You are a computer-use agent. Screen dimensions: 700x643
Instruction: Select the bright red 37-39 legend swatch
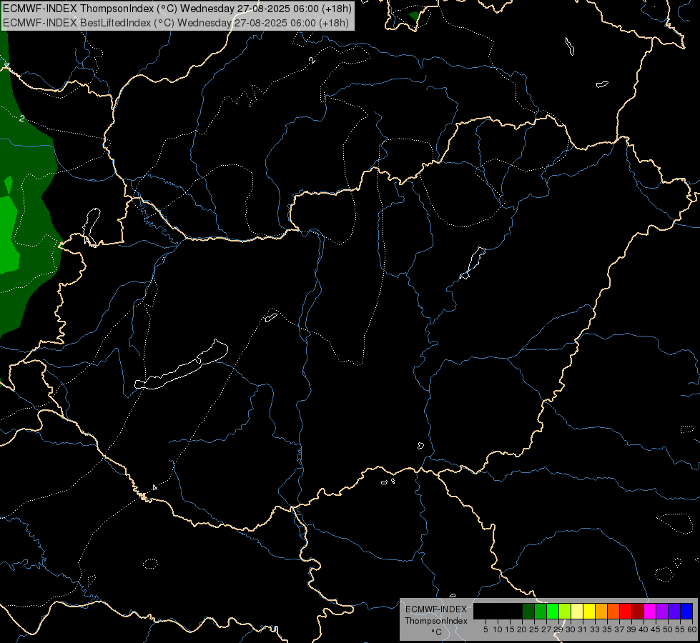point(626,611)
